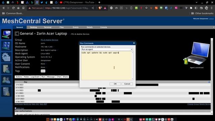Switch to the Files tab
Screen dimensions: 215x121
(61, 27)
